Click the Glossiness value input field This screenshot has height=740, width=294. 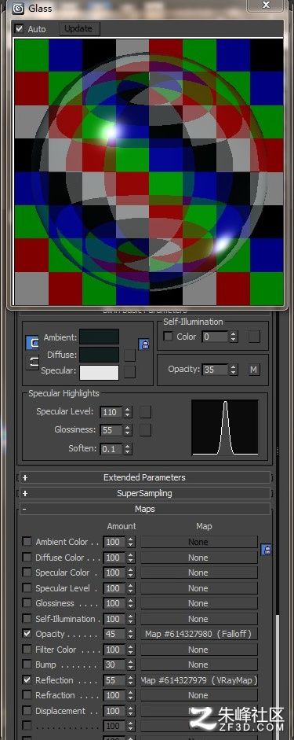point(111,430)
